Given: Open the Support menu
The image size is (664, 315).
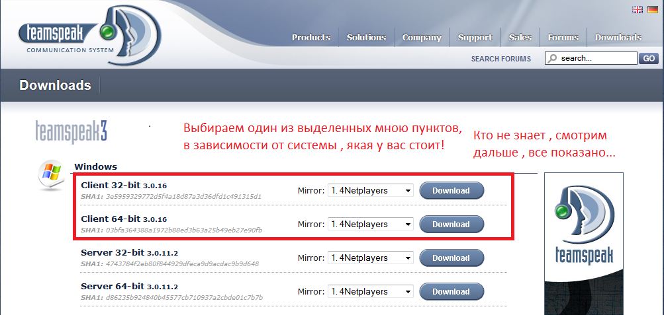Looking at the screenshot, I should (475, 37).
